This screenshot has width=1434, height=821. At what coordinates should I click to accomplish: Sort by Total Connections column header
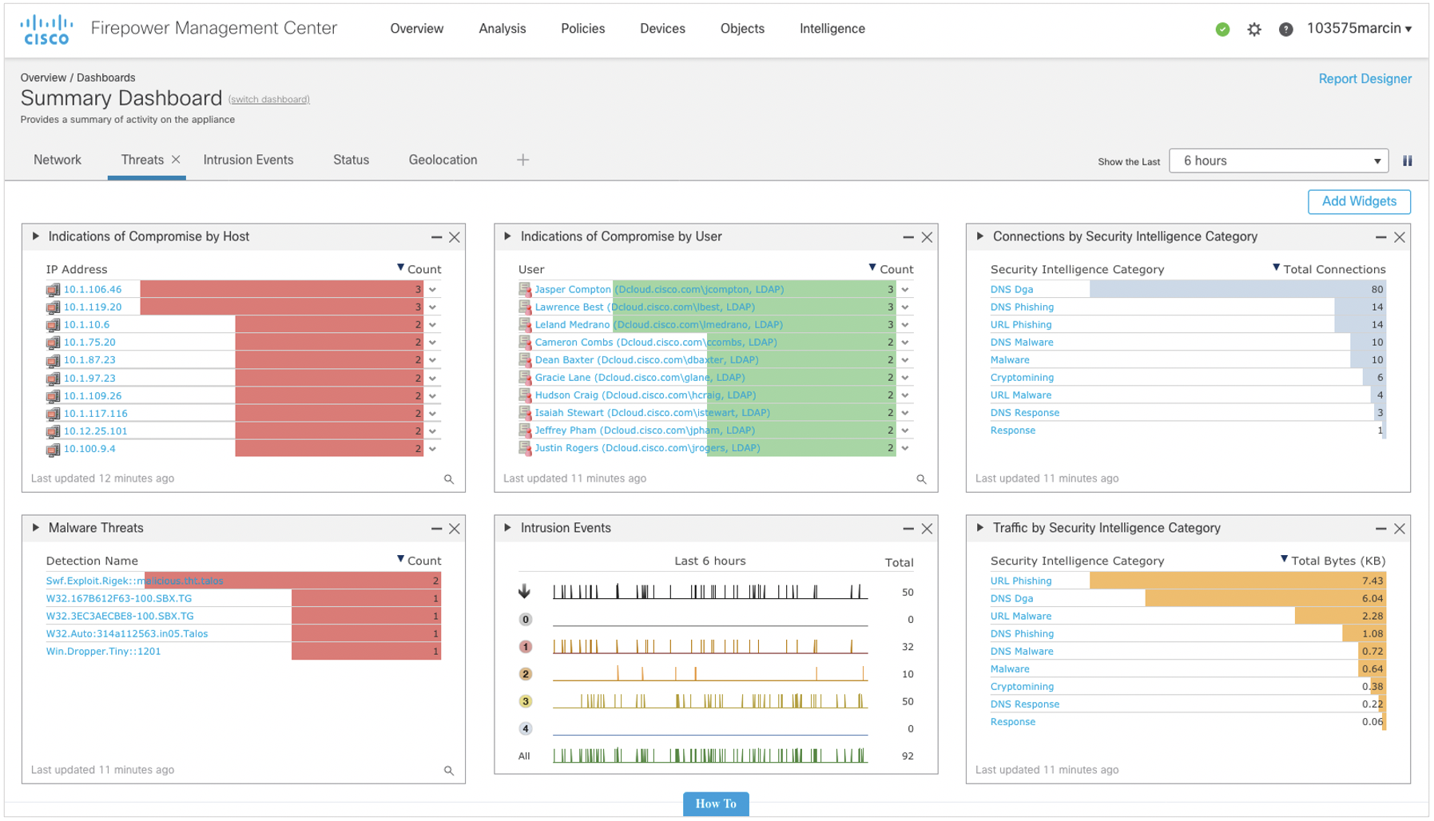[x=1329, y=269]
